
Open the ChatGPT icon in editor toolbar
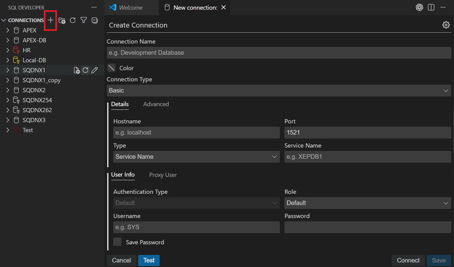(419, 7)
